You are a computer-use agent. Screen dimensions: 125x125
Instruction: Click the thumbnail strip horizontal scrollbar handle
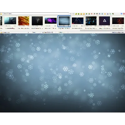102,31
